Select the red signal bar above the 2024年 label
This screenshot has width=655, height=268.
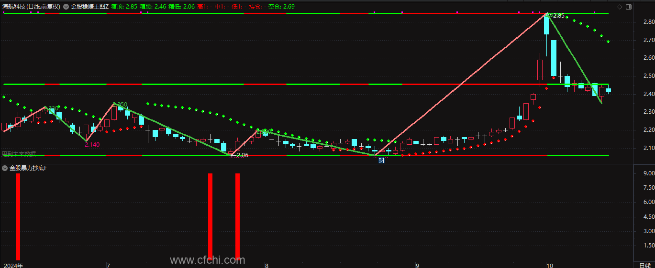point(18,216)
